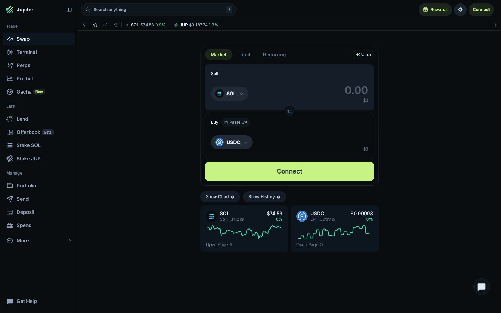This screenshot has width=501, height=313.
Task: Collapse the sidebar panel icon
Action: [x=69, y=10]
